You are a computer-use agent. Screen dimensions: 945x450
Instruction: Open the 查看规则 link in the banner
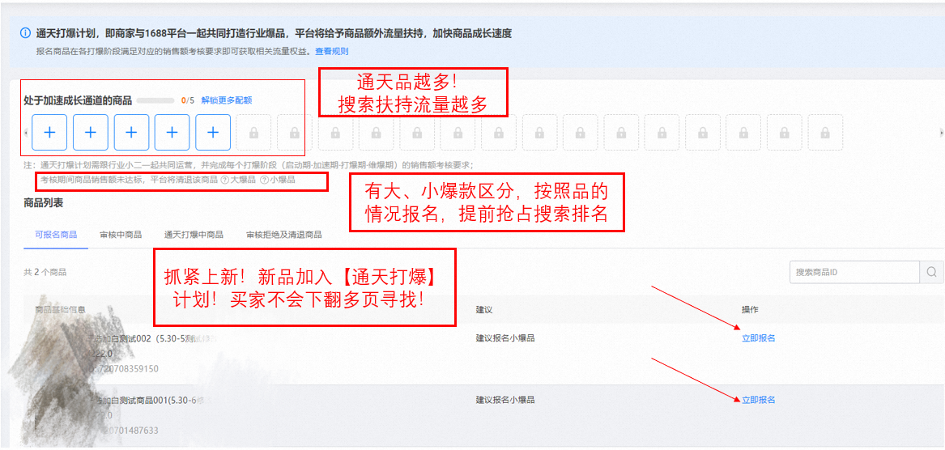(331, 51)
